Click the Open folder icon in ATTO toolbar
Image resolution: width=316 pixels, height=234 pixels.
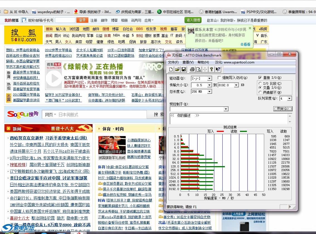tap(177, 69)
